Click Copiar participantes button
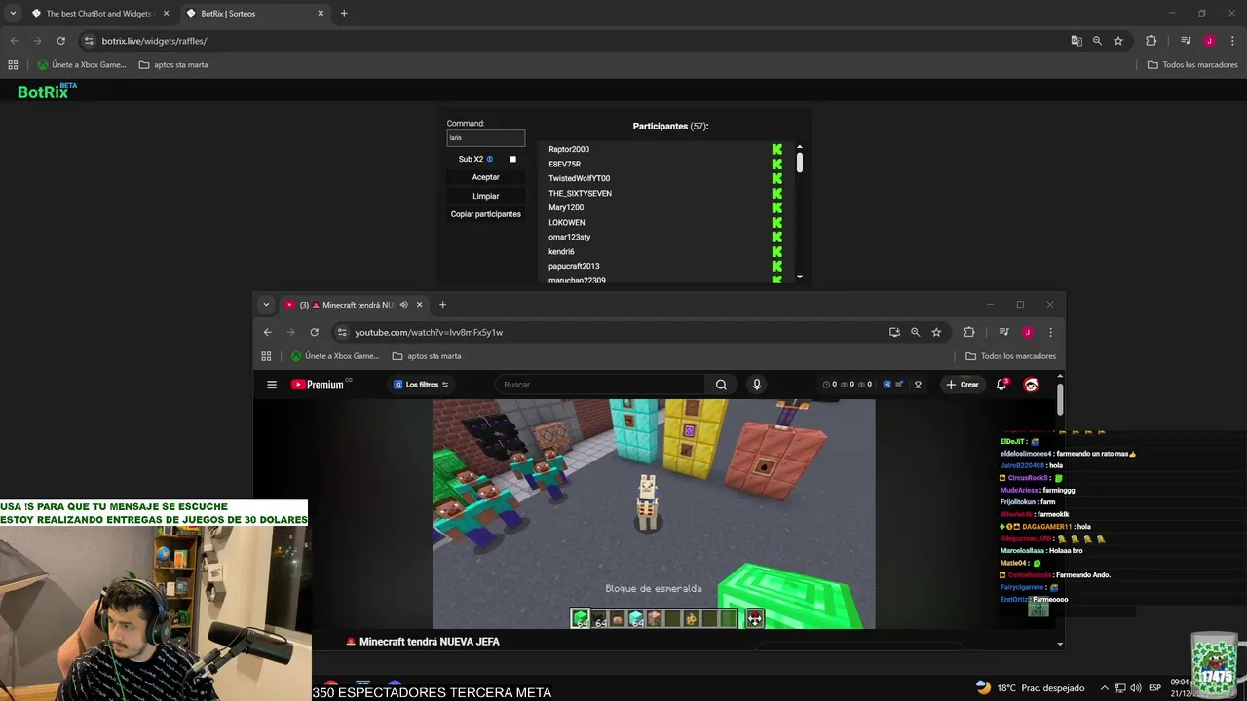 (x=486, y=214)
